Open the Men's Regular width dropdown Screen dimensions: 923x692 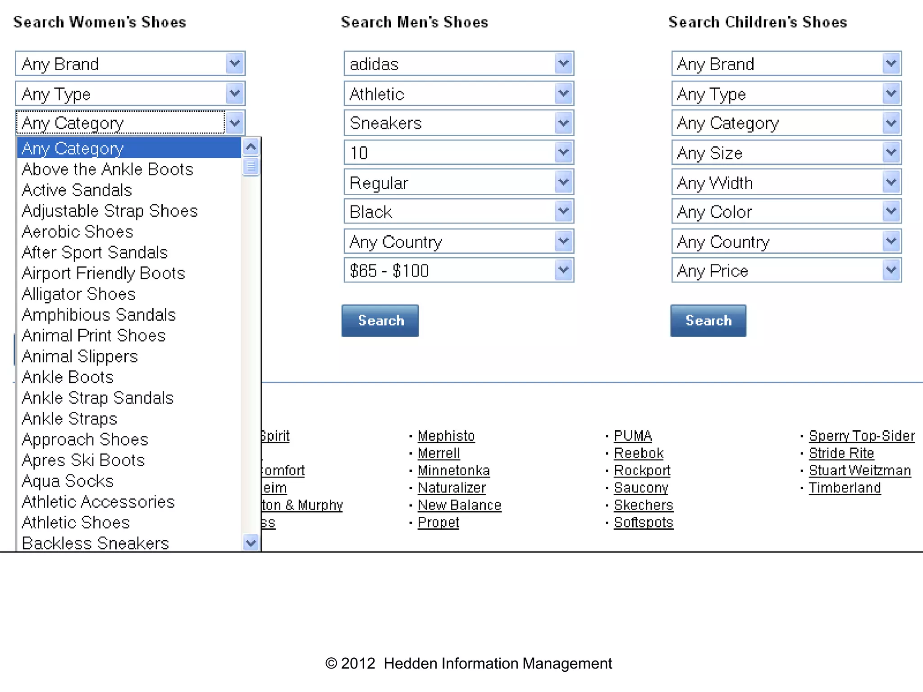[x=459, y=182]
